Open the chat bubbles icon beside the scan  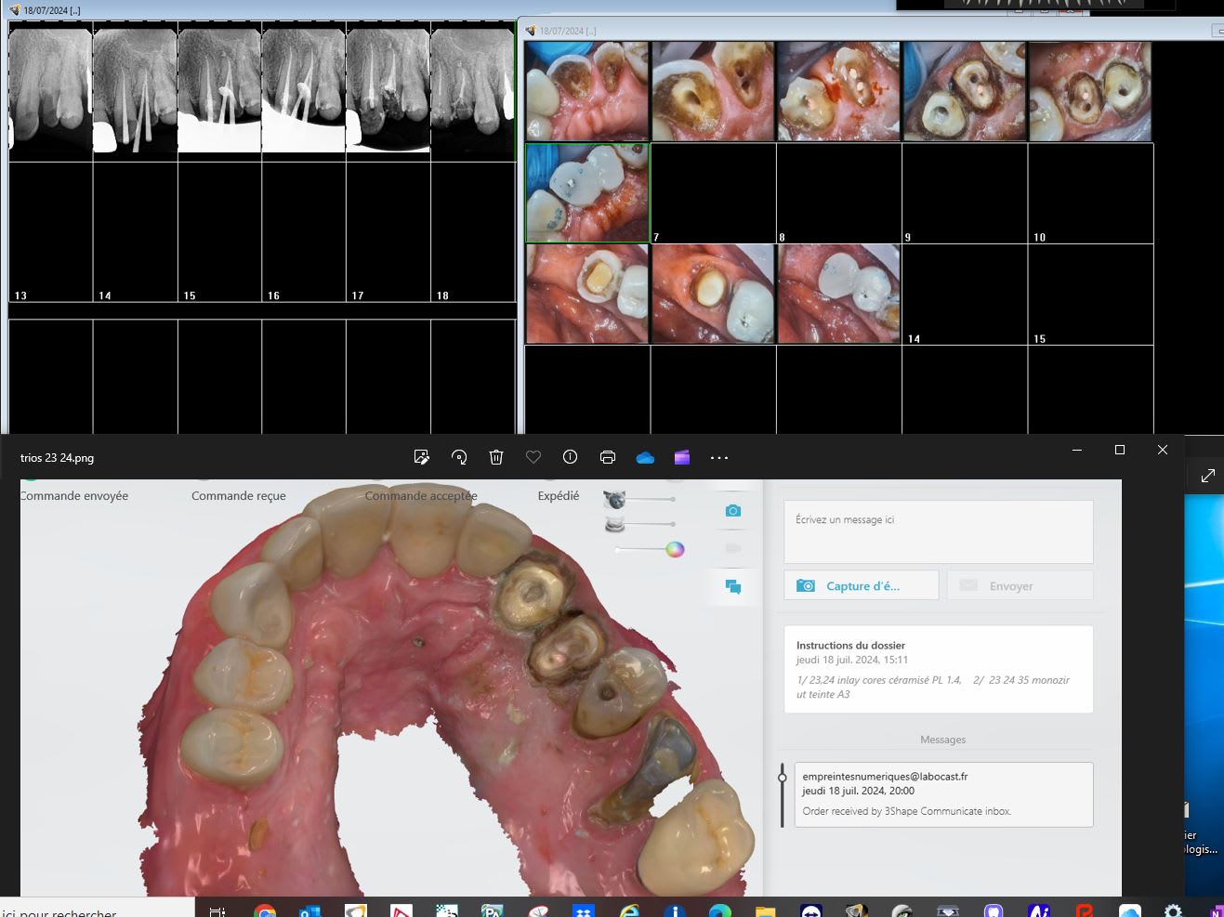[x=733, y=586]
